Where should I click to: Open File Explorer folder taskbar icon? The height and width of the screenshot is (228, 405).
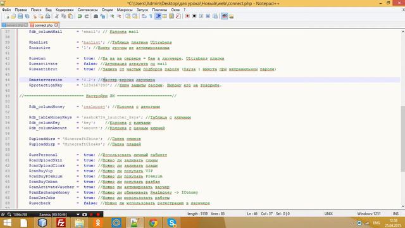tap(79, 223)
